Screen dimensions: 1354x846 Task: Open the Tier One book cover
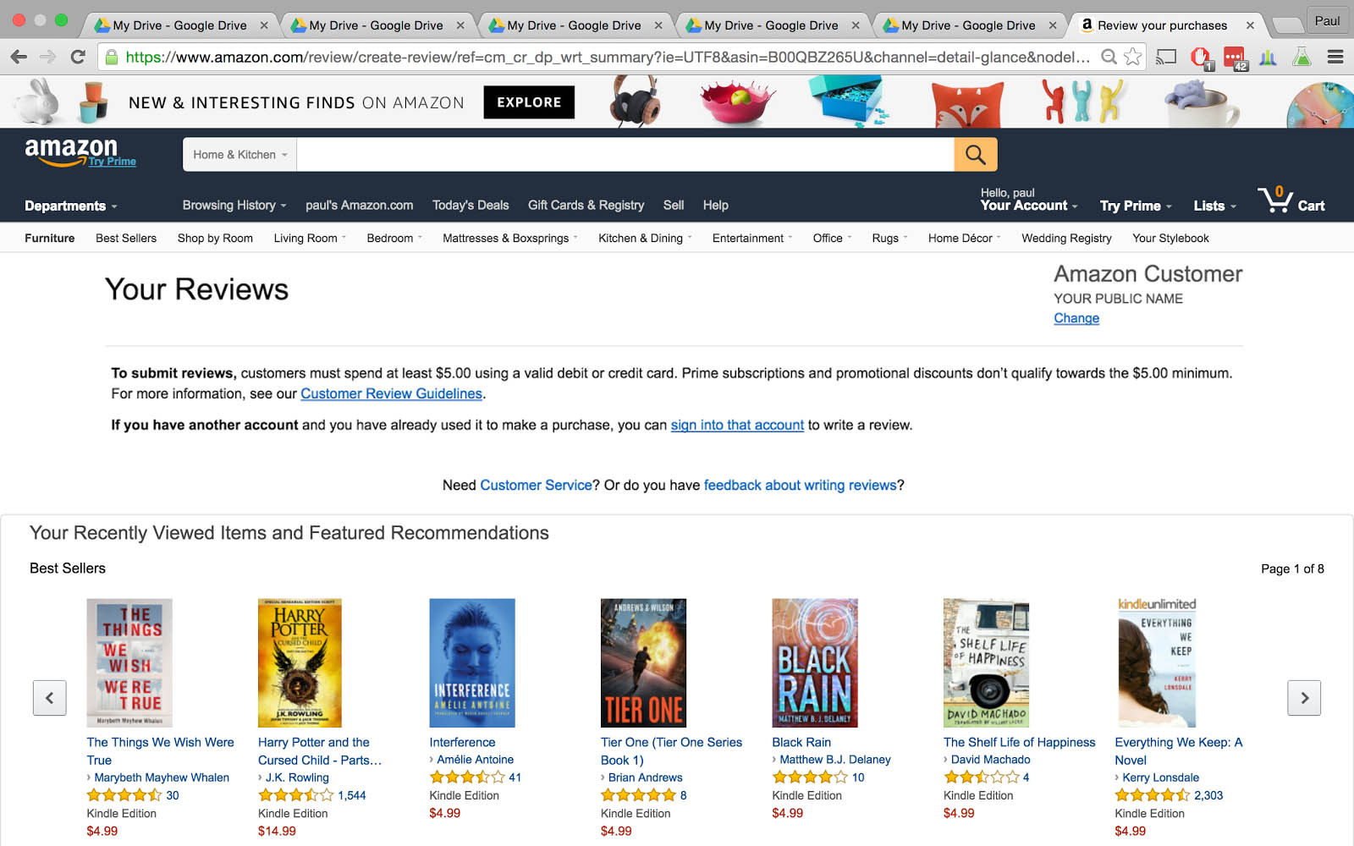point(643,663)
